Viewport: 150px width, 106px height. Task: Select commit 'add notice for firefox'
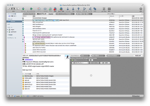(x=83, y=48)
